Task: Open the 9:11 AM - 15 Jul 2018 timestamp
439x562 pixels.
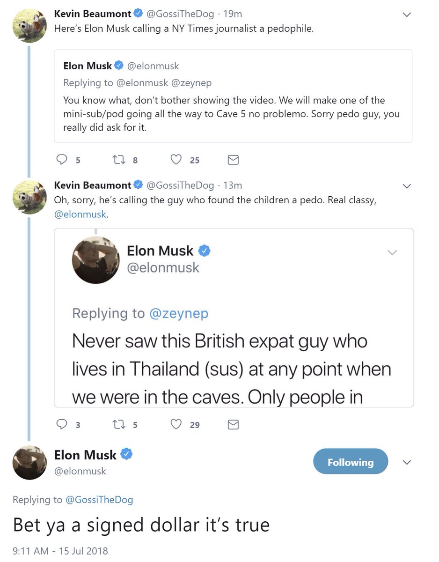Action: (x=60, y=550)
